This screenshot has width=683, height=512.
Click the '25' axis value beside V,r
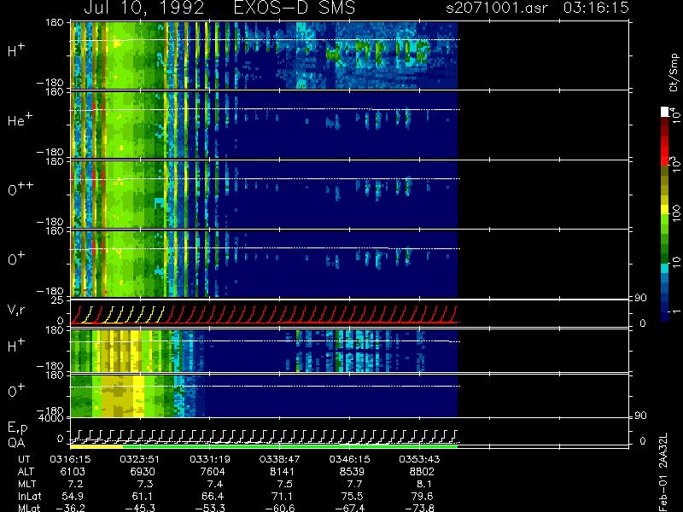(x=57, y=300)
